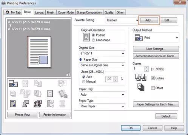Expand Paper Size 'Same as Original Size' dropdown
Viewport: 188px width, 135px height.
coord(102,65)
